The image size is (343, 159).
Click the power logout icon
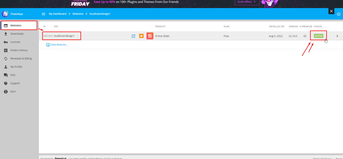point(339,14)
